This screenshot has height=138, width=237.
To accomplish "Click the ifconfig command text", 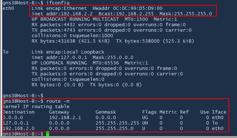I will (58, 3).
